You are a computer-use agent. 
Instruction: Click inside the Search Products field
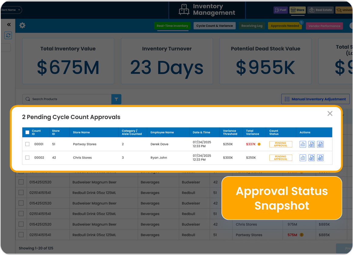tap(67, 99)
